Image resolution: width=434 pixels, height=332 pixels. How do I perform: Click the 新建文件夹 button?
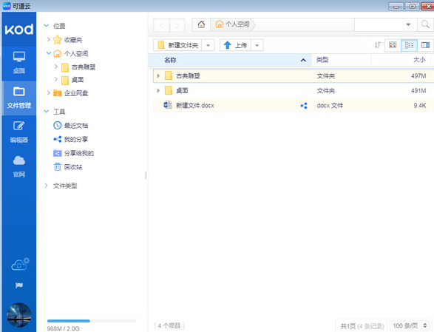[177, 45]
